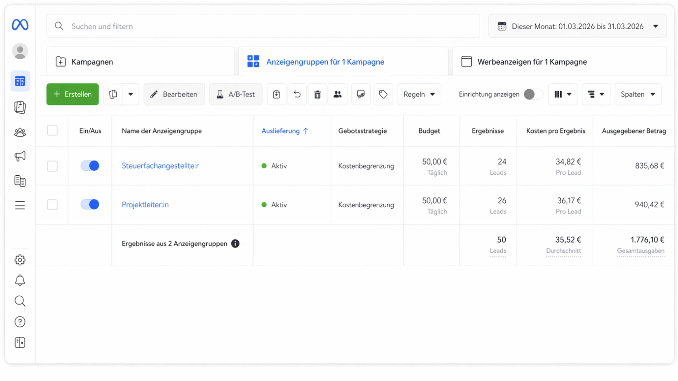This screenshot has height=381, width=678.
Task: Click the 940,42 € spent amount
Action: (x=650, y=204)
